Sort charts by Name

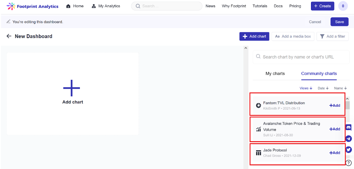[x=341, y=88]
